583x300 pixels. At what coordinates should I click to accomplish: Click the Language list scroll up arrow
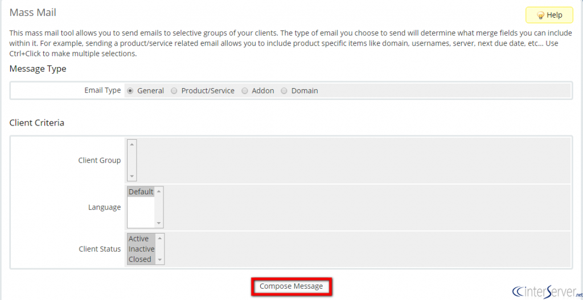pos(159,191)
